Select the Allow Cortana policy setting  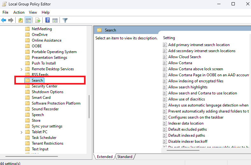click(x=180, y=63)
